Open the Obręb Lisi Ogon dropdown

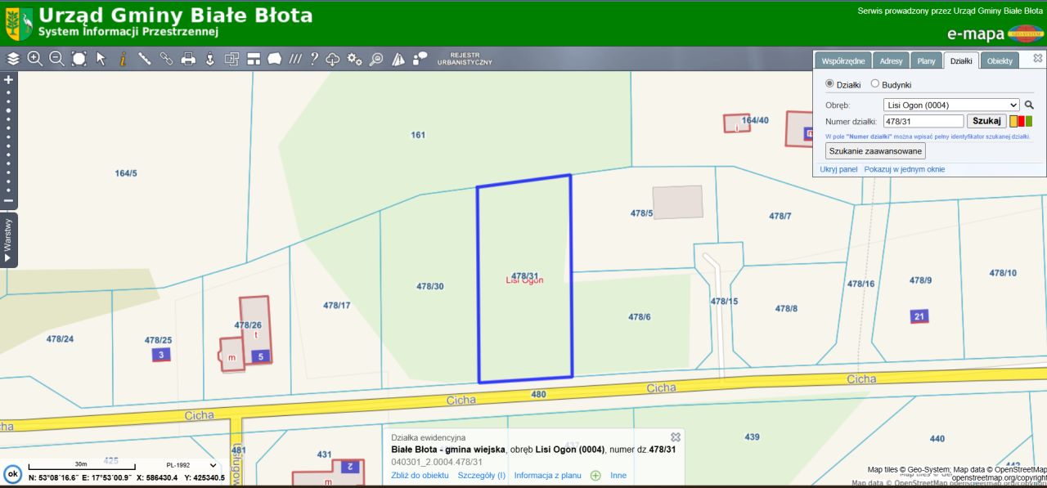pyautogui.click(x=952, y=105)
